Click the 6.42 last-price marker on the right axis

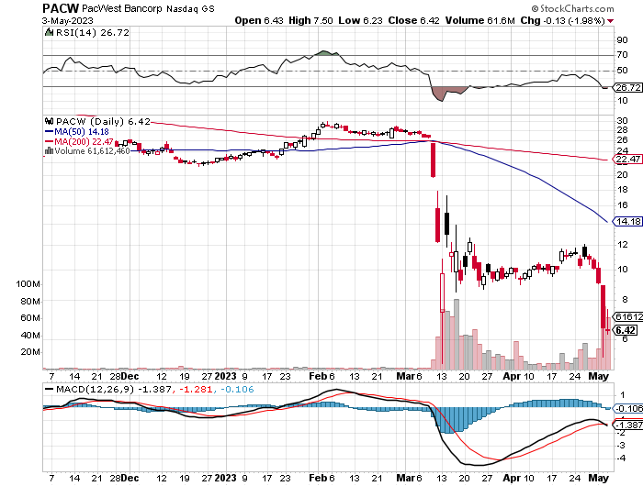click(x=625, y=330)
